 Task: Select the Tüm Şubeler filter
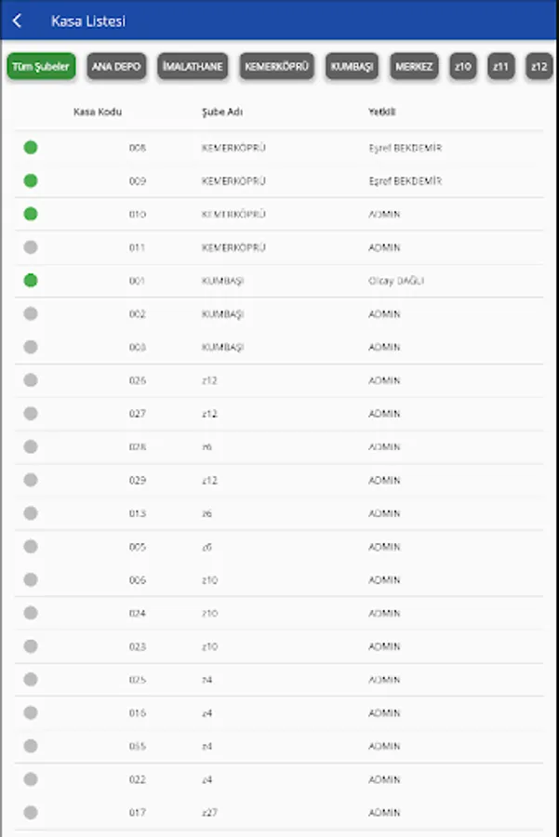click(41, 67)
